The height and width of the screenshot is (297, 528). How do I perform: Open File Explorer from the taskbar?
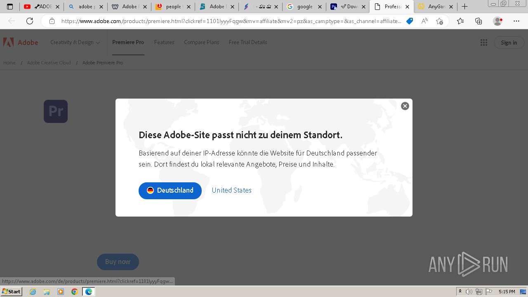click(47, 292)
